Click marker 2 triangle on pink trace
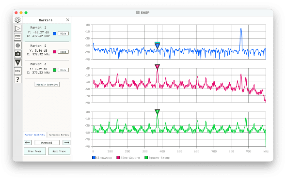 [157, 67]
